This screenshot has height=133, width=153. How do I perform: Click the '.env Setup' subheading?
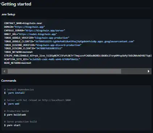click(x=8, y=14)
